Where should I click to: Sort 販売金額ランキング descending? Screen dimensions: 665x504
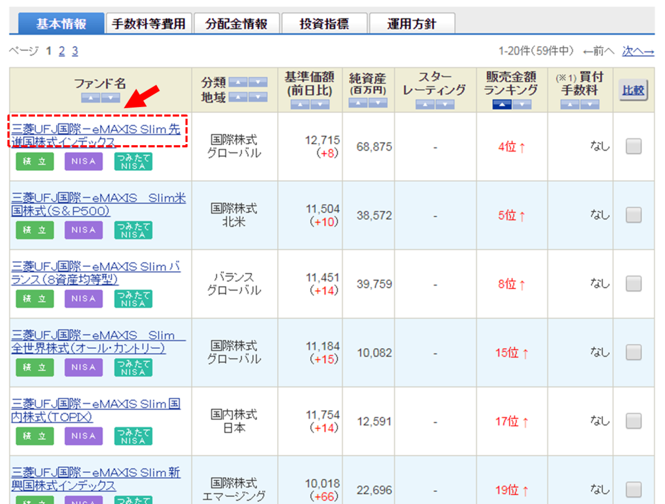[522, 104]
